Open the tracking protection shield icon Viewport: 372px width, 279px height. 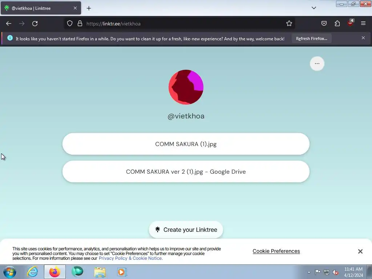pos(69,24)
